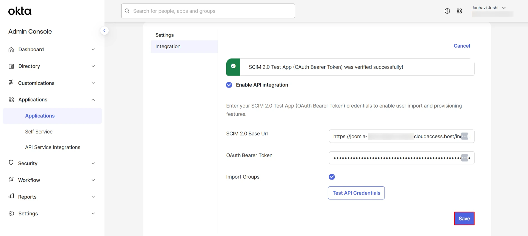Click the Cancel link
This screenshot has height=236, width=528.
(462, 46)
